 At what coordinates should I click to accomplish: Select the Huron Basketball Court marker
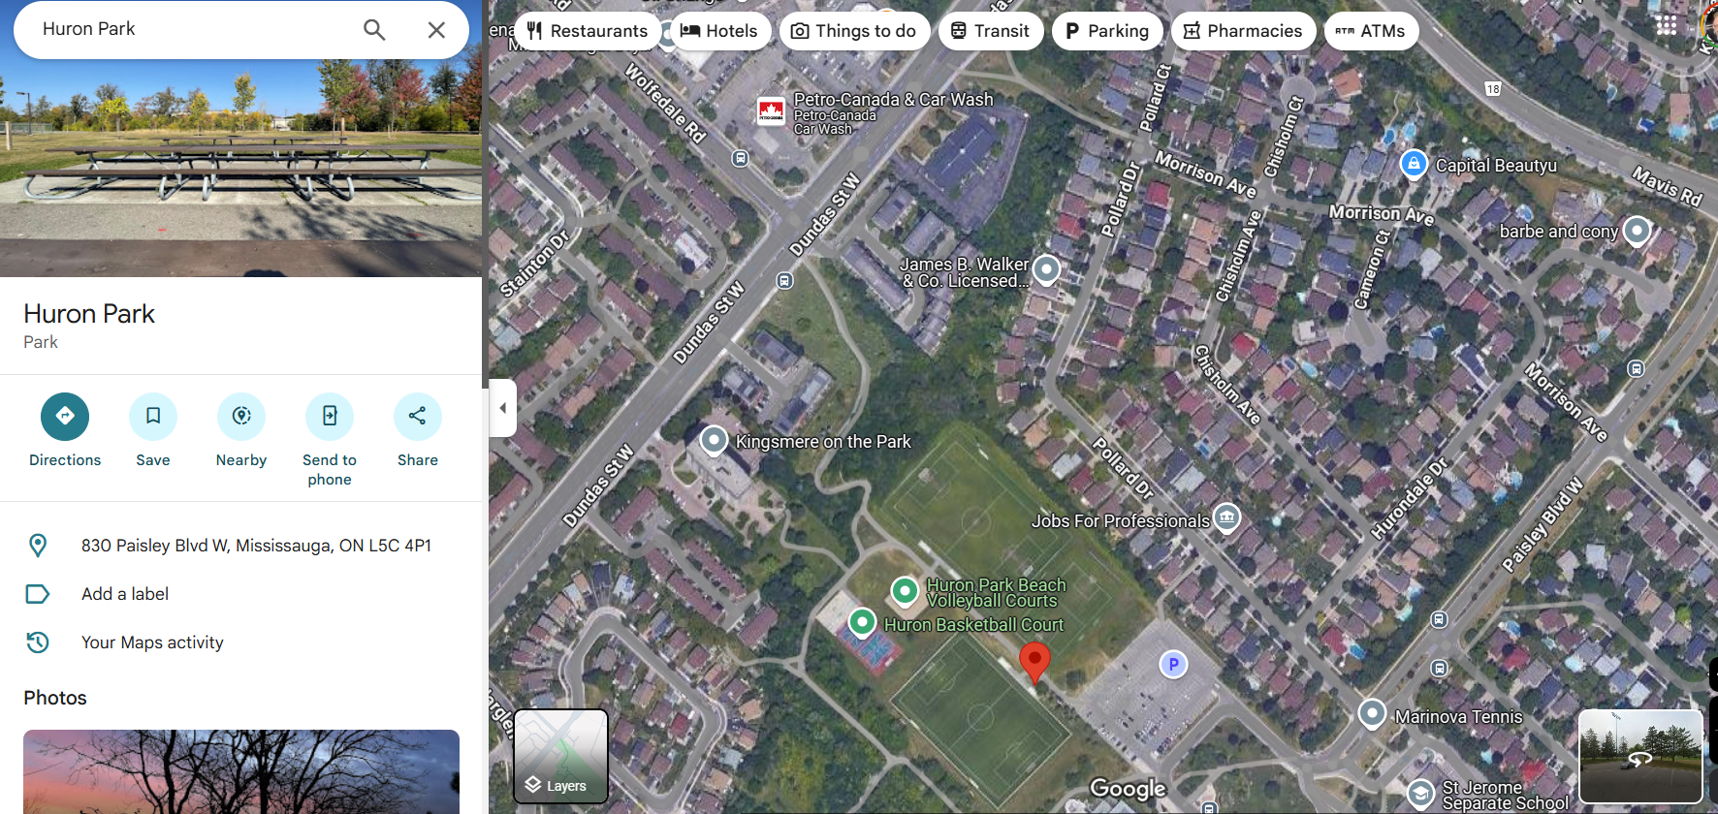pos(862,622)
